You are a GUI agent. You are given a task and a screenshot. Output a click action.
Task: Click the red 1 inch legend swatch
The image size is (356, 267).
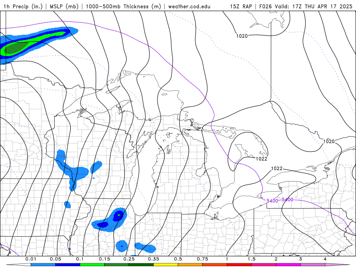click(x=239, y=265)
